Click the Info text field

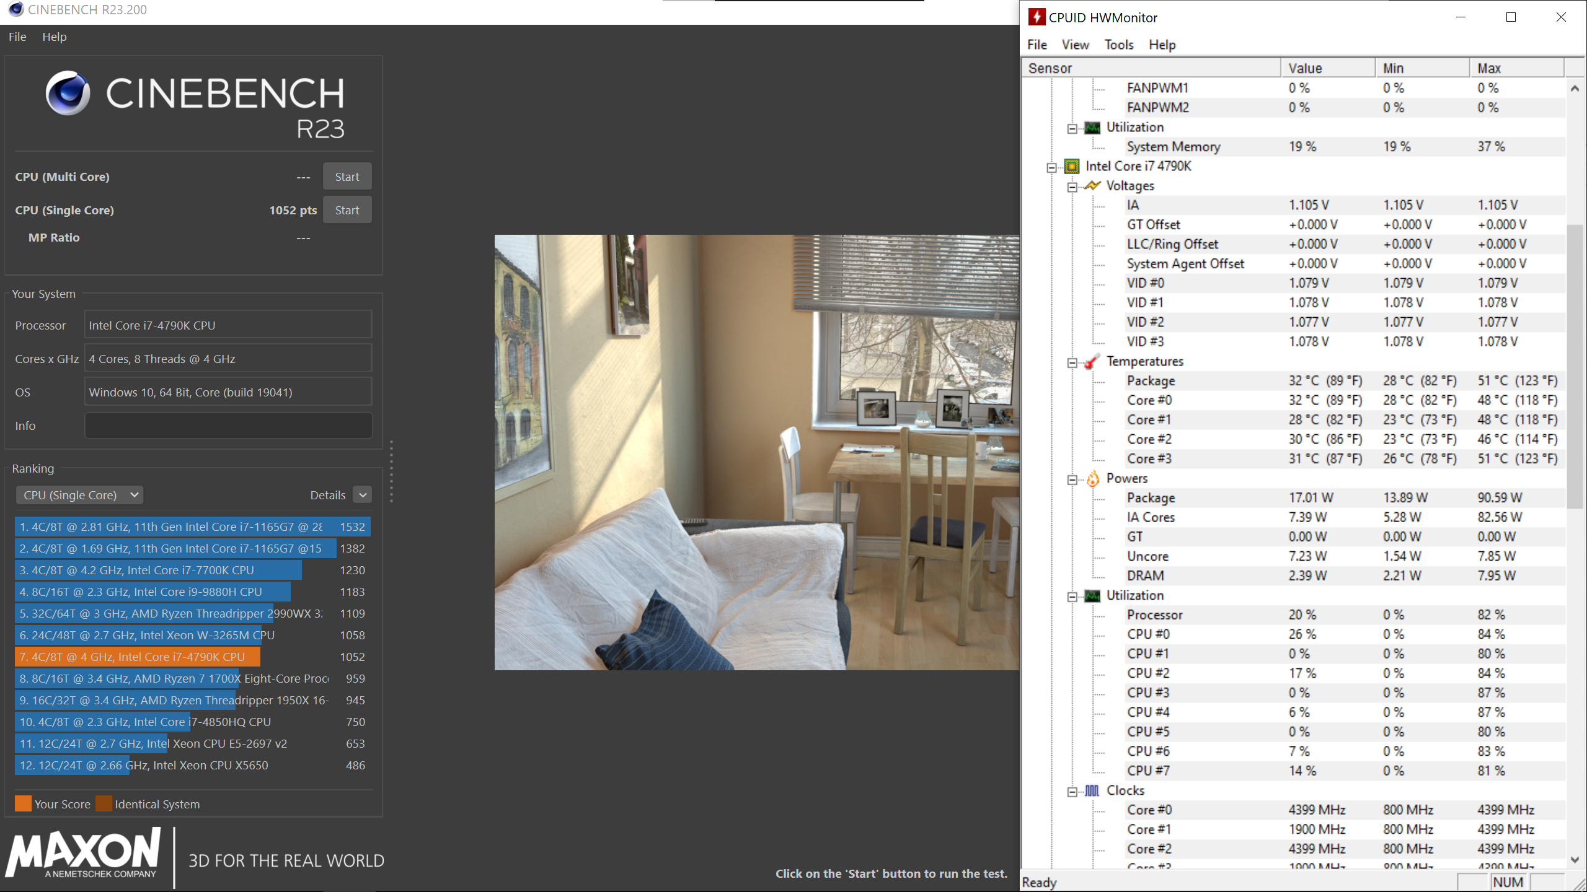point(228,426)
